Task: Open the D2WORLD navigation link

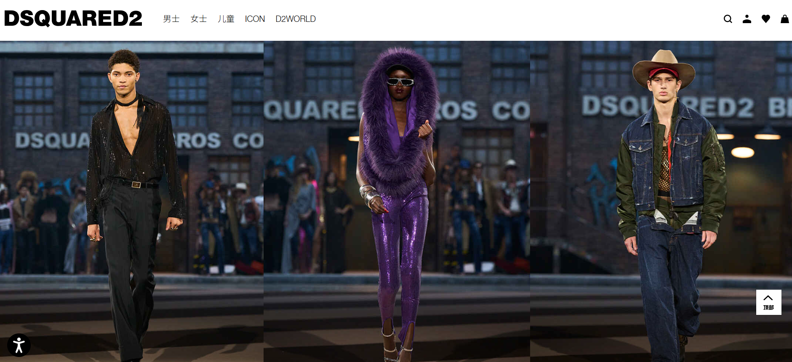Action: [x=295, y=19]
